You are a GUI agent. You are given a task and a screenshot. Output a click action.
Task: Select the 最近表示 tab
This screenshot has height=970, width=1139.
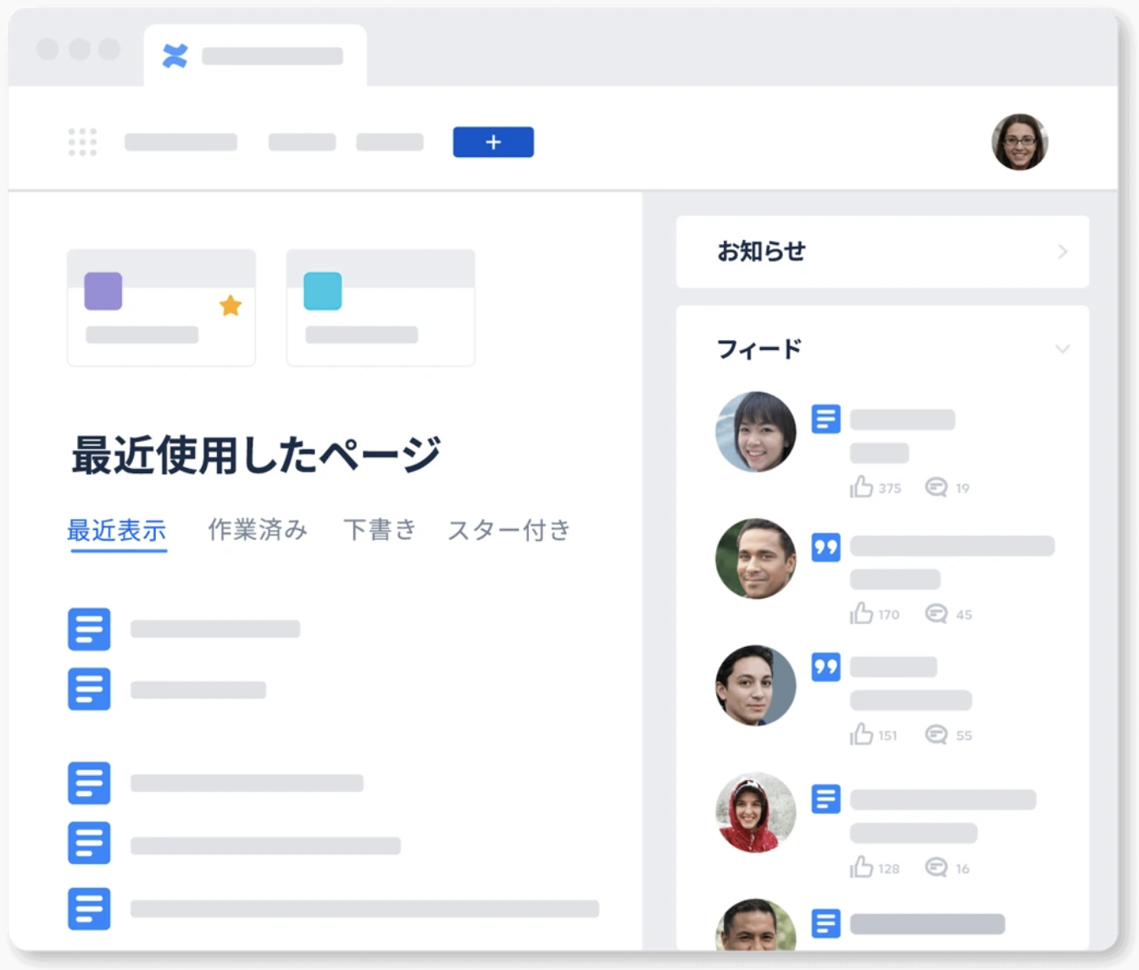pyautogui.click(x=117, y=531)
